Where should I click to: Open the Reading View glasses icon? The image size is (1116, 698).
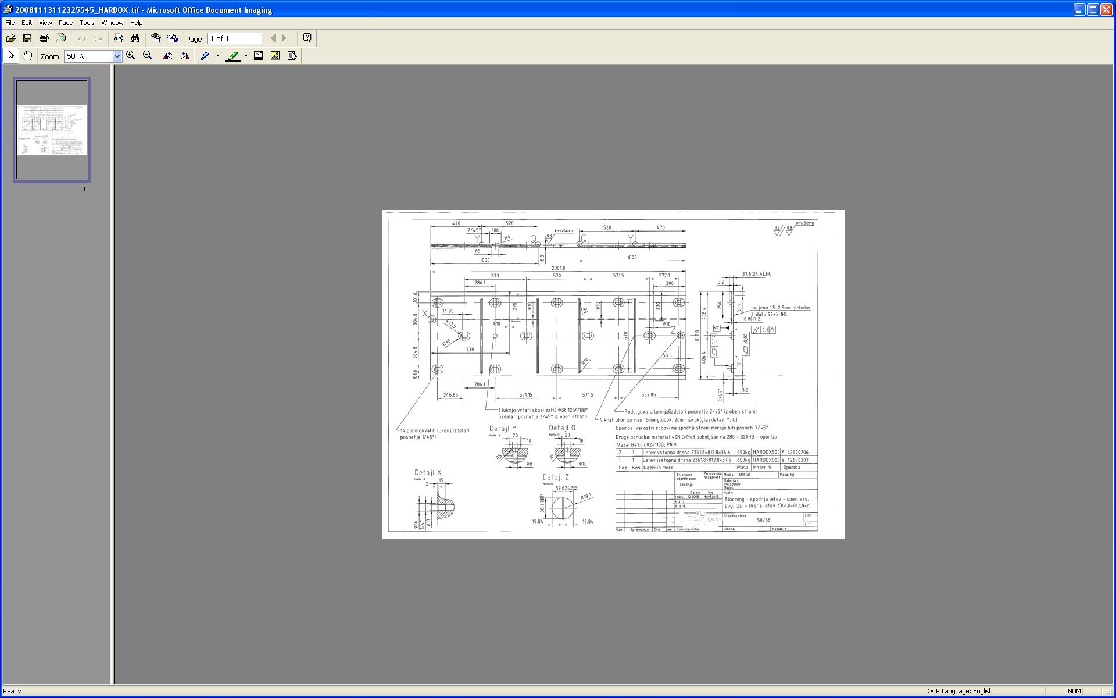(119, 38)
